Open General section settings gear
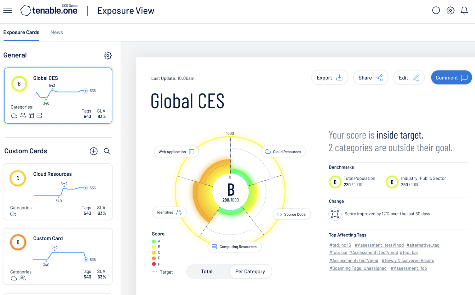 click(108, 55)
